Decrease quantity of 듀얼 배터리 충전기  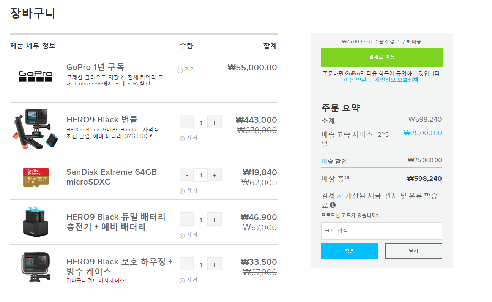tap(186, 220)
